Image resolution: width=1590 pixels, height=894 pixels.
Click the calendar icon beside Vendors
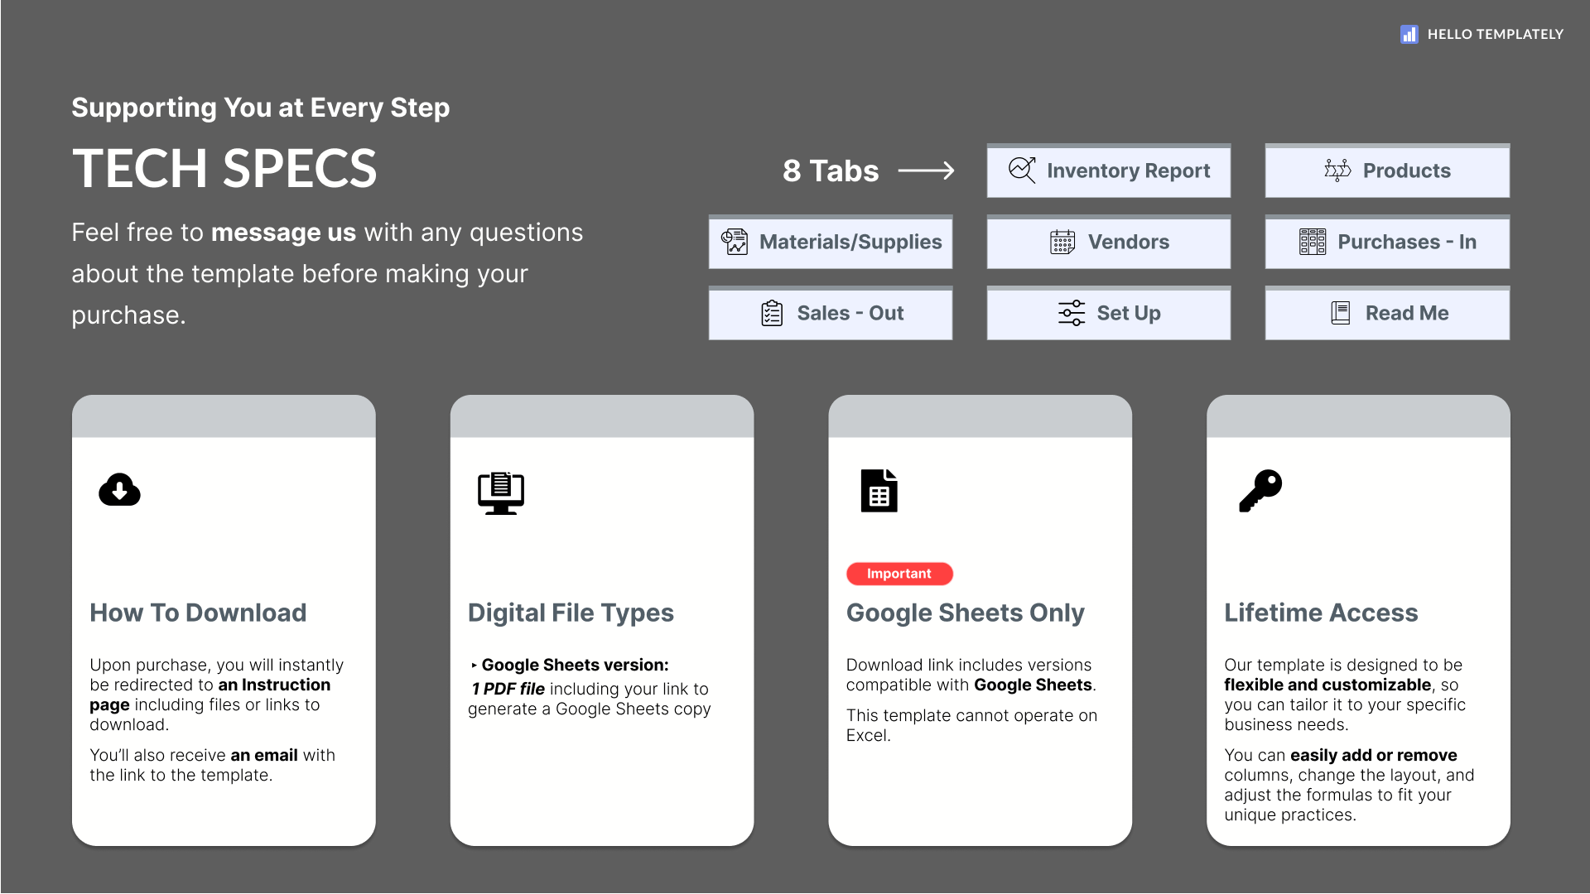click(1062, 242)
